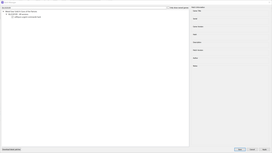Click the Game Version information box
Image resolution: width=272 pixels, height=153 pixels.
pyautogui.click(x=230, y=29)
